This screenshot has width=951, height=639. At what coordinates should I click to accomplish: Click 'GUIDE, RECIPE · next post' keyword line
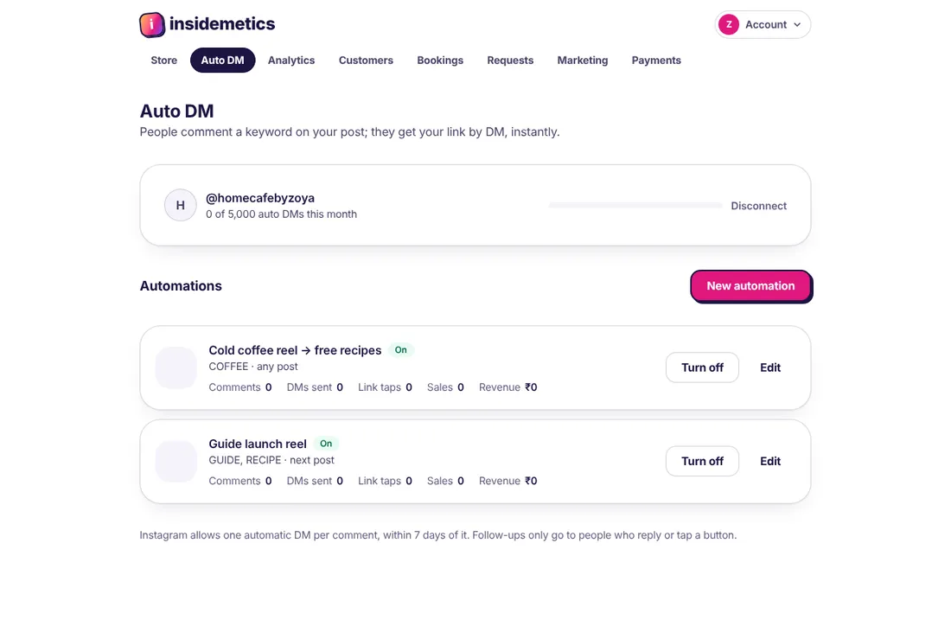[x=271, y=460]
